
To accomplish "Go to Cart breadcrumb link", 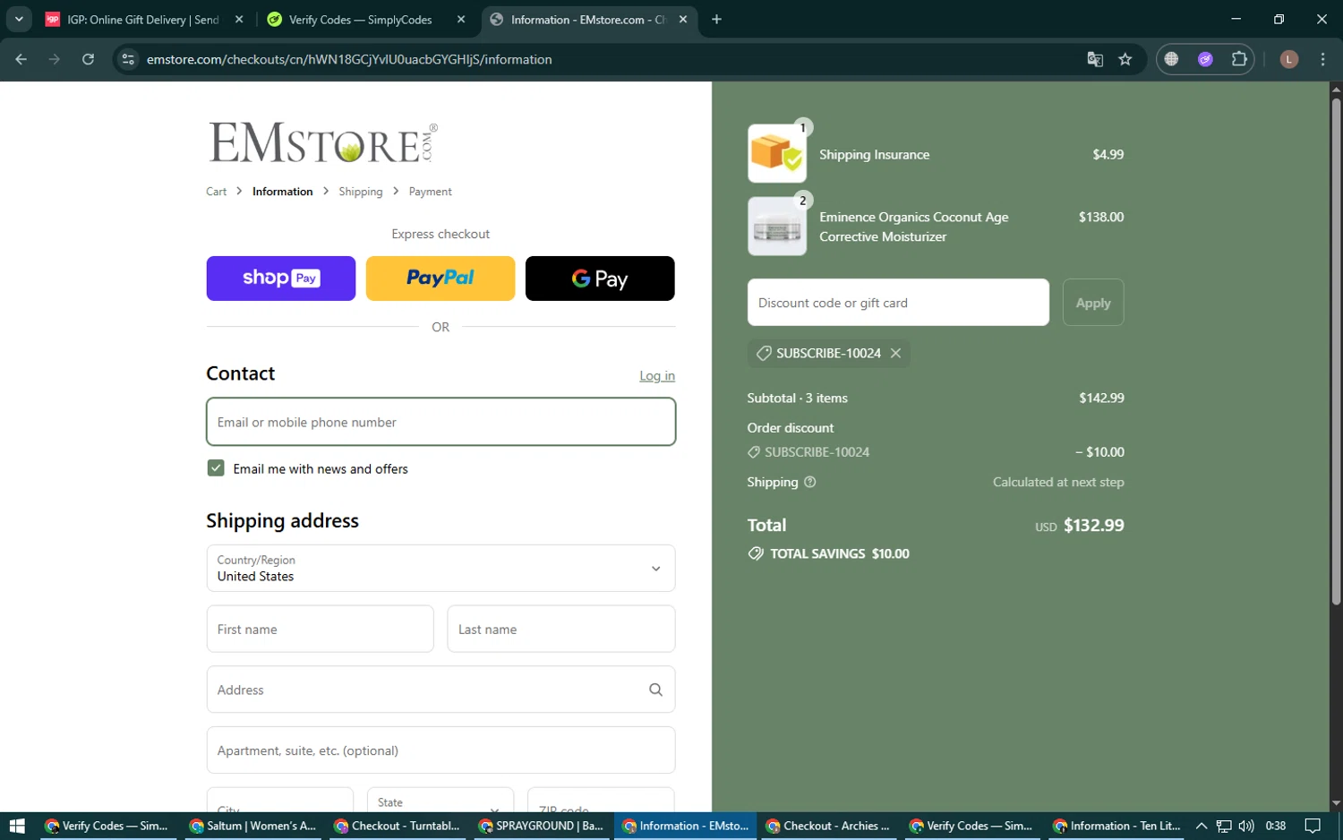I will tap(216, 192).
